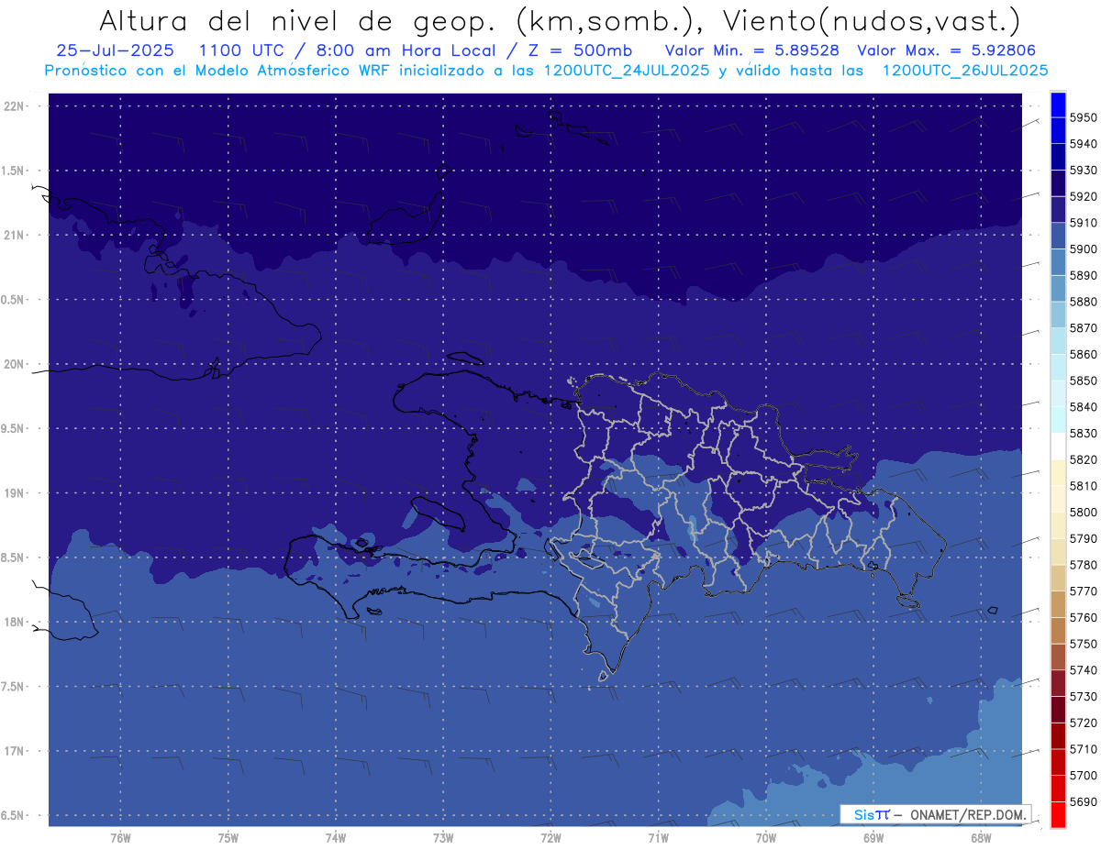Click the 'Valor Min. = 5.89528' text
The height and width of the screenshot is (850, 1101).
click(752, 50)
